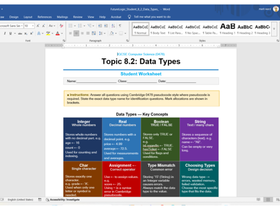Switch to Read Mode view

pos(258,199)
